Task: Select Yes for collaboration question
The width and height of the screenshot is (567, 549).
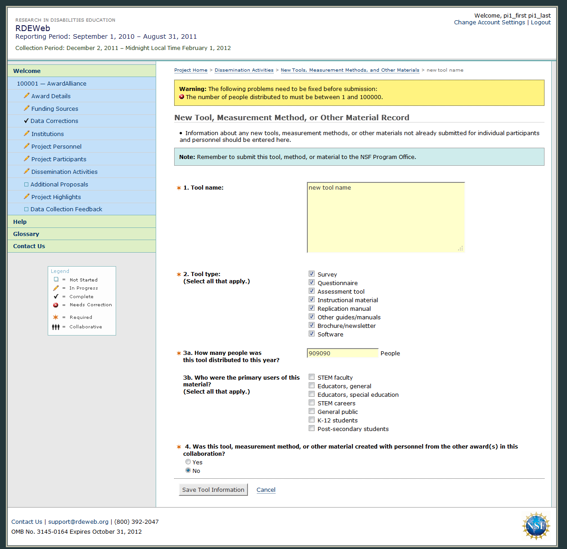Action: 188,462
